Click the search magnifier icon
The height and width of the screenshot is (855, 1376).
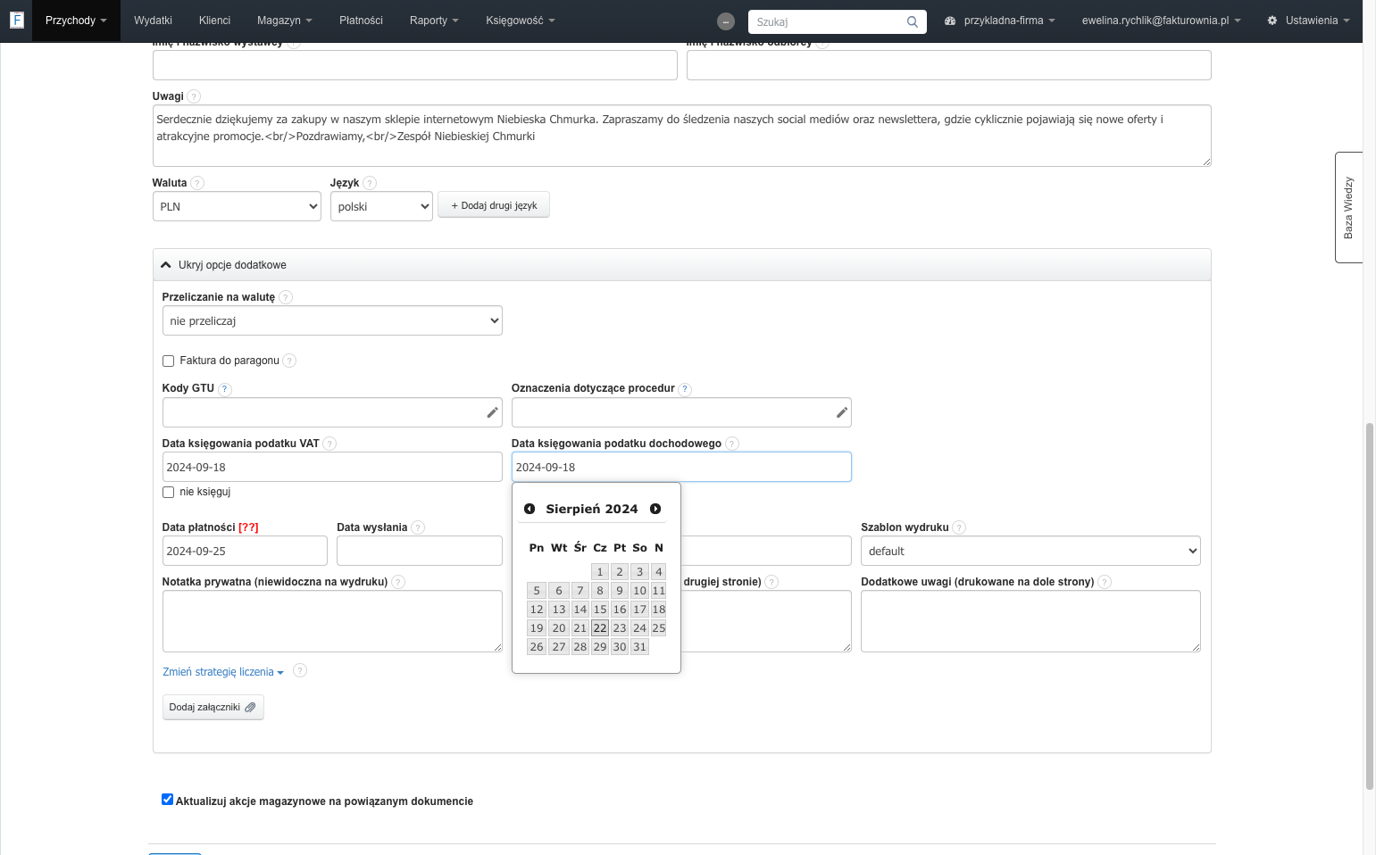[x=912, y=21]
